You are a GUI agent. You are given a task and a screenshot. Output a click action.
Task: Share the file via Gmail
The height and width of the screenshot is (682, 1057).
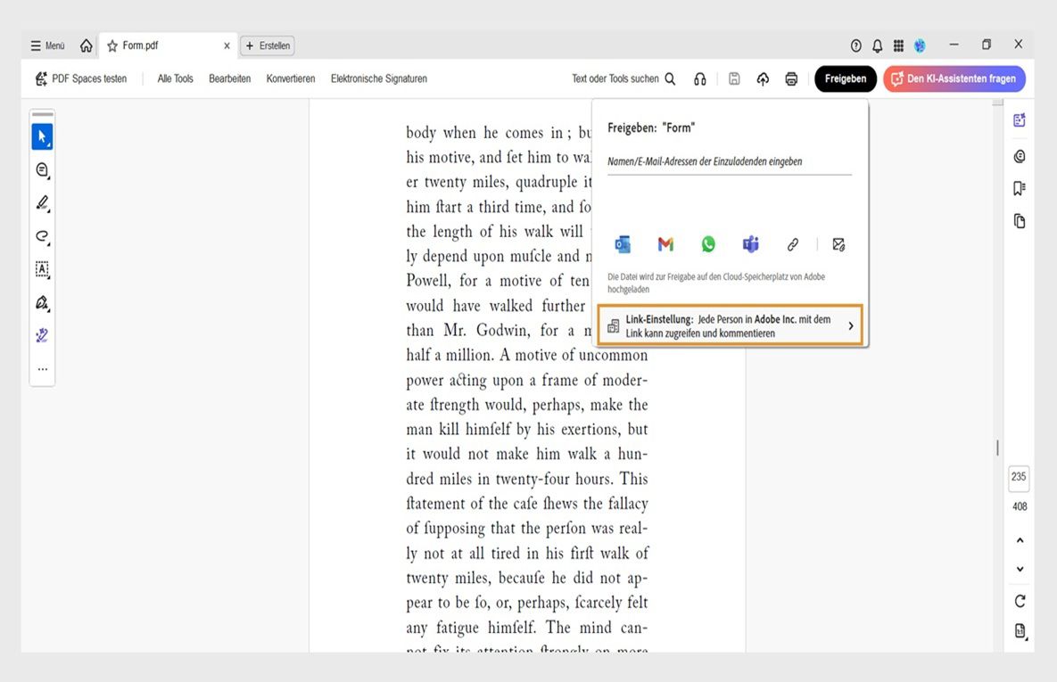coord(665,243)
